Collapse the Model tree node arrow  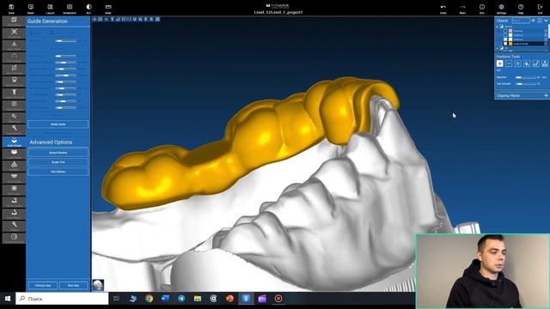497,27
